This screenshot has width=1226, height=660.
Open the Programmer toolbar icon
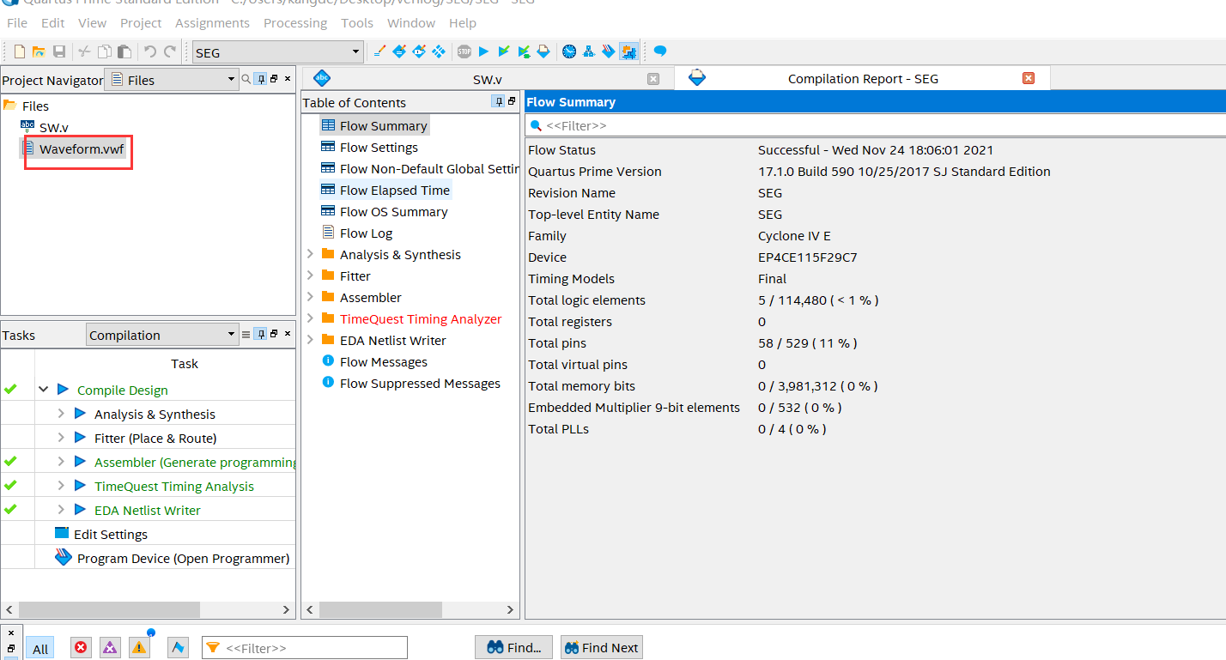point(609,51)
